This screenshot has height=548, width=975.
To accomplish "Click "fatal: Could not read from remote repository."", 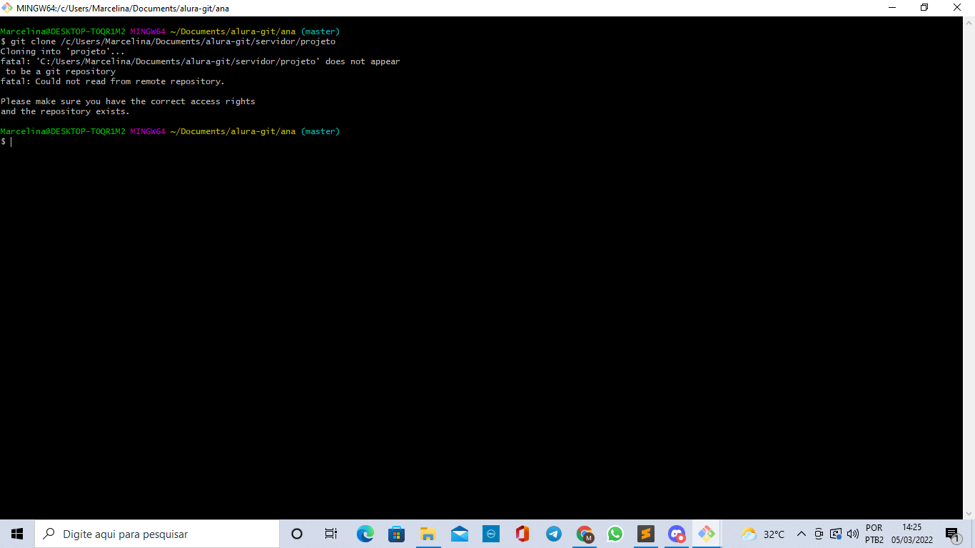I will pyautogui.click(x=113, y=81).
